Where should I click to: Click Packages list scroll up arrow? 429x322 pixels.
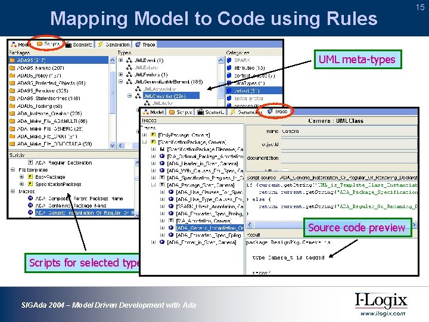[x=112, y=60]
